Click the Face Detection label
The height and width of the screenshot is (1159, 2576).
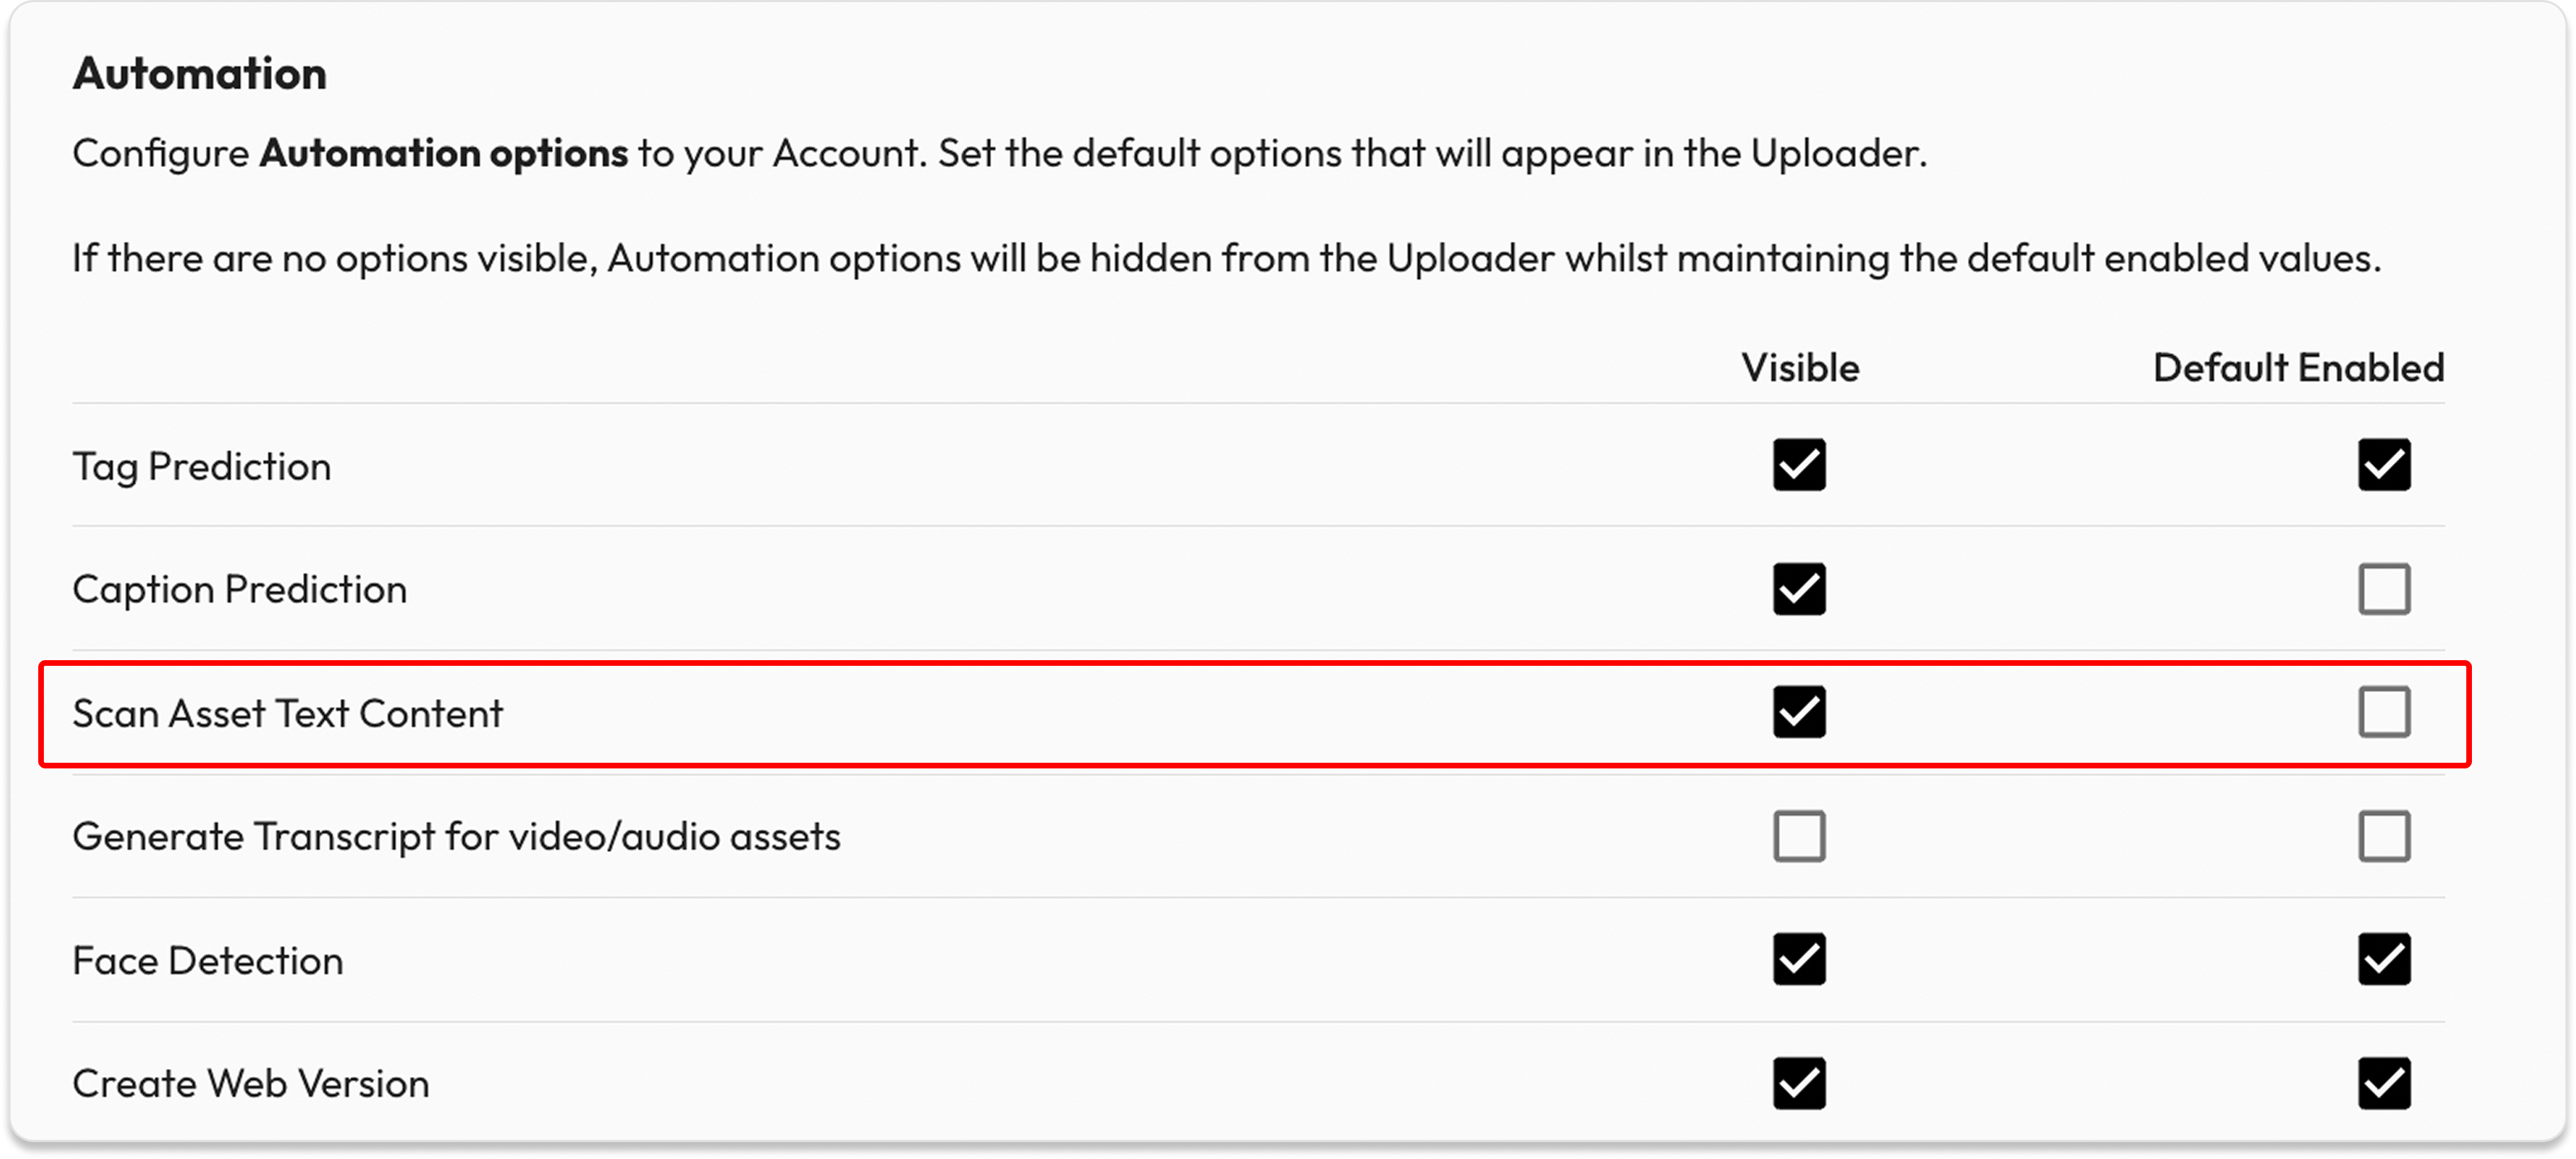click(208, 961)
